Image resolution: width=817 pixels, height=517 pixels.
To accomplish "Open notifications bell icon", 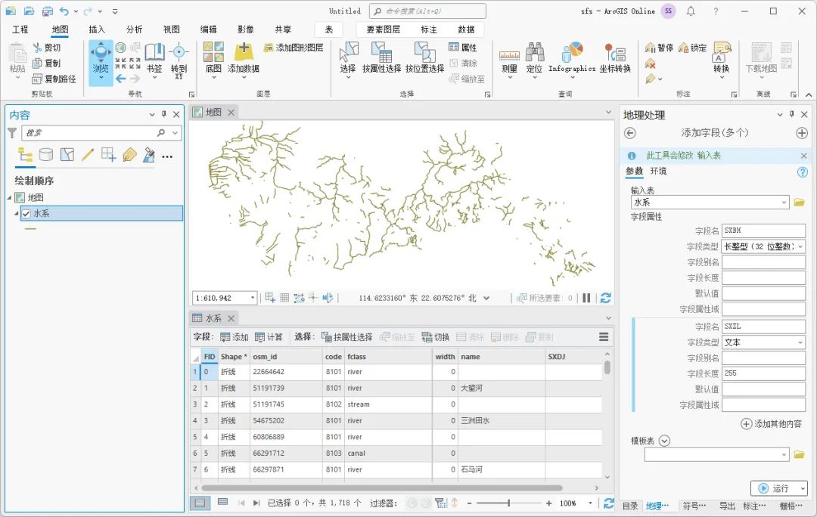I will (691, 11).
